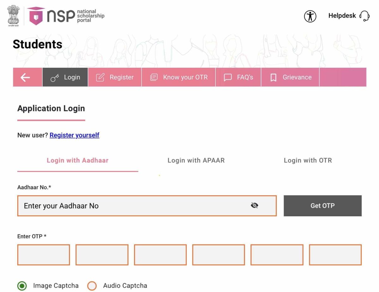Viewport: 379px width, 292px height.
Task: Switch to Login with Aadhaar tab
Action: click(78, 161)
